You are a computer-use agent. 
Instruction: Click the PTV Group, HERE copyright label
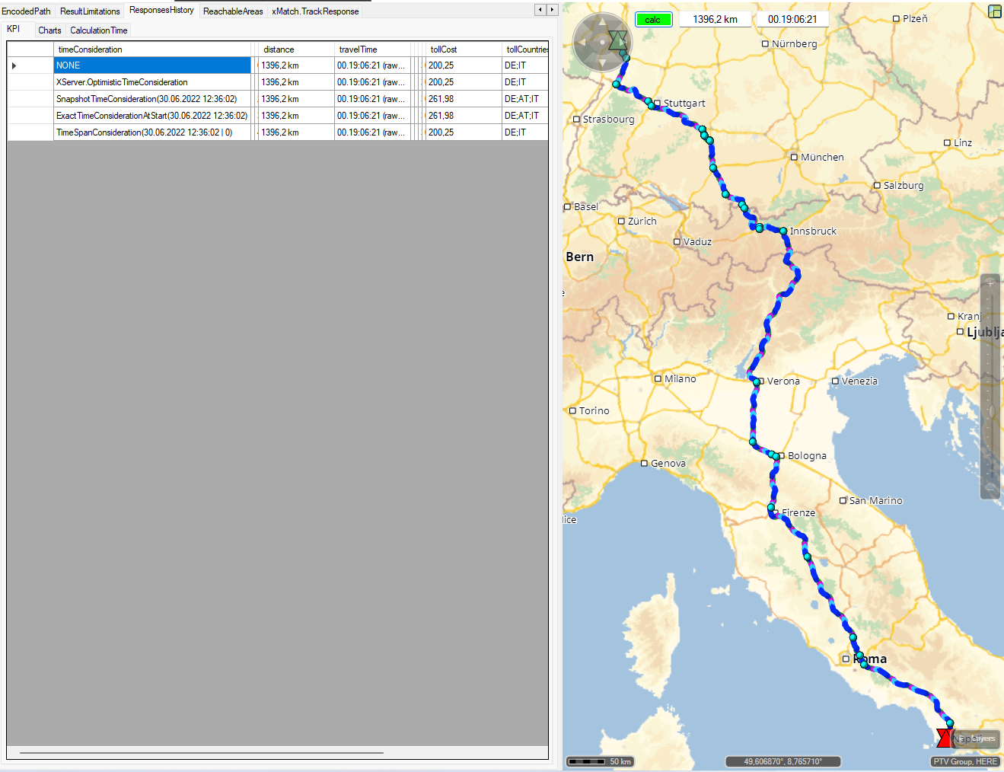coord(964,761)
